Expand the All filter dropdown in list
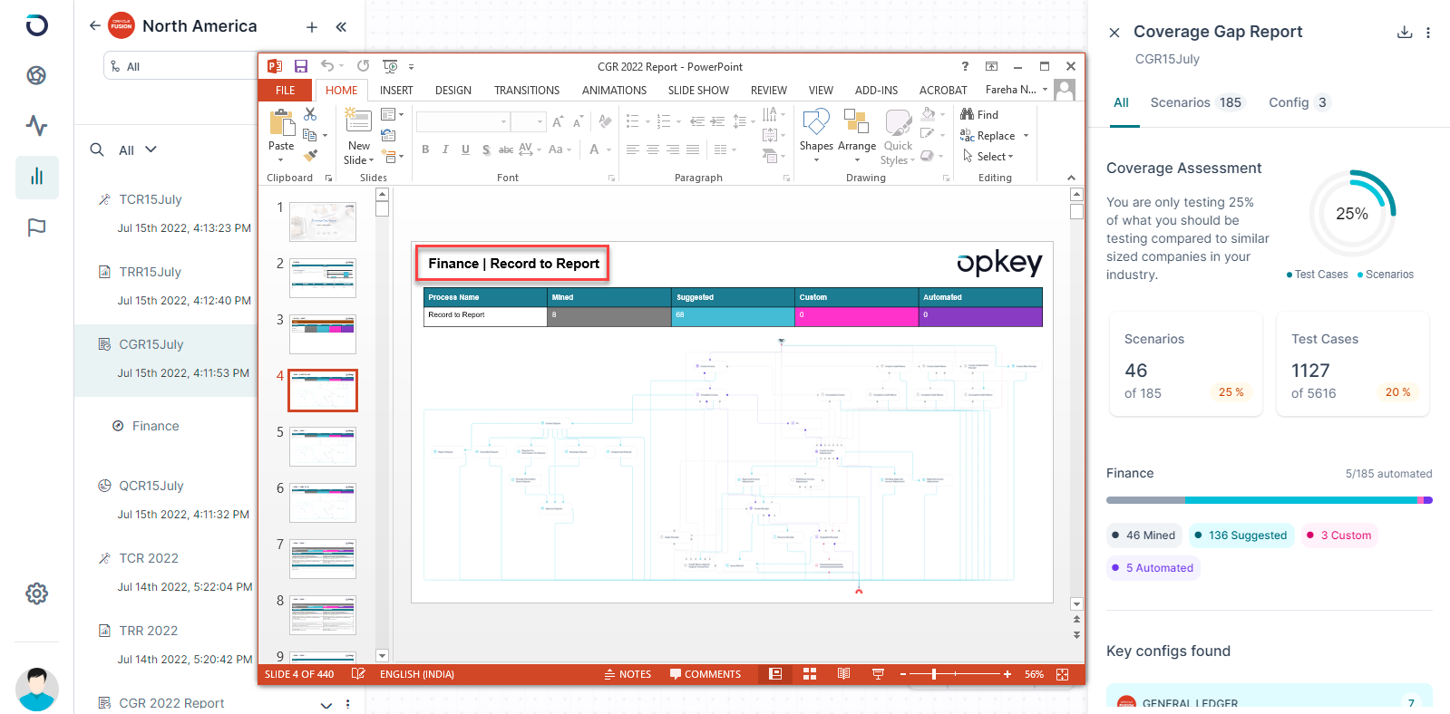 point(138,150)
